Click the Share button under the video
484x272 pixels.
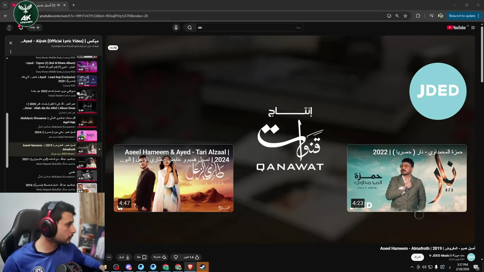click(x=160, y=257)
